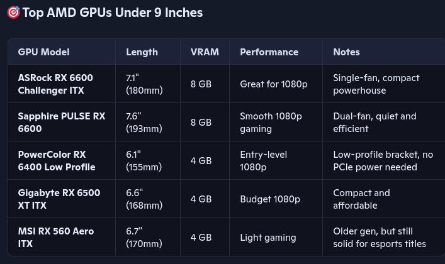Click the Performance column header

269,52
